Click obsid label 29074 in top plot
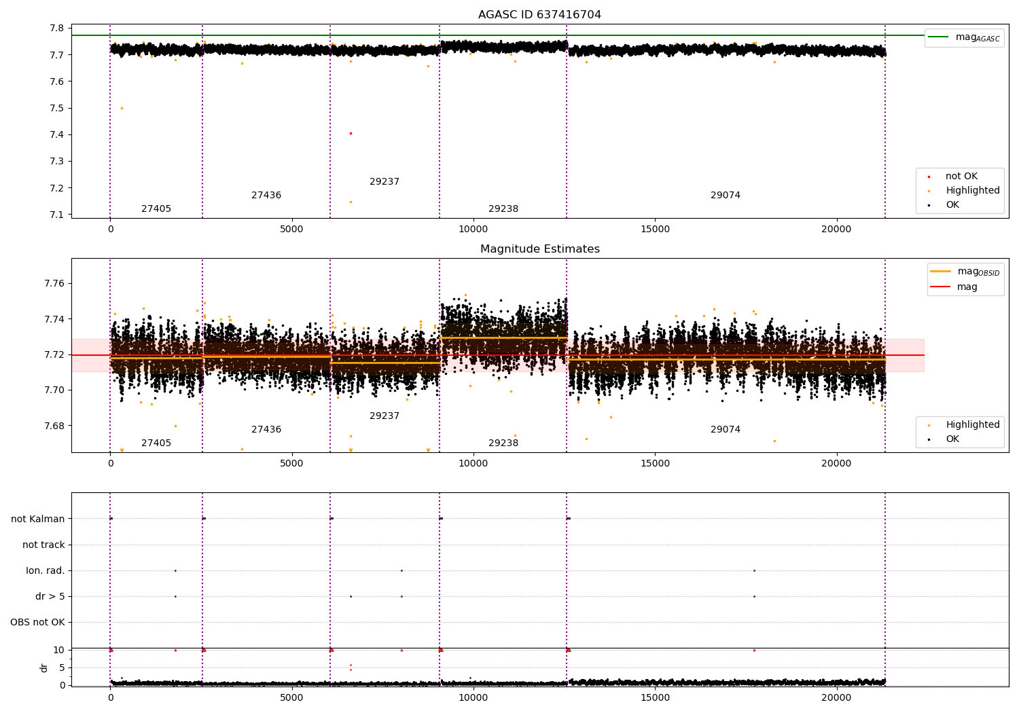Image resolution: width=1019 pixels, height=713 pixels. 726,195
